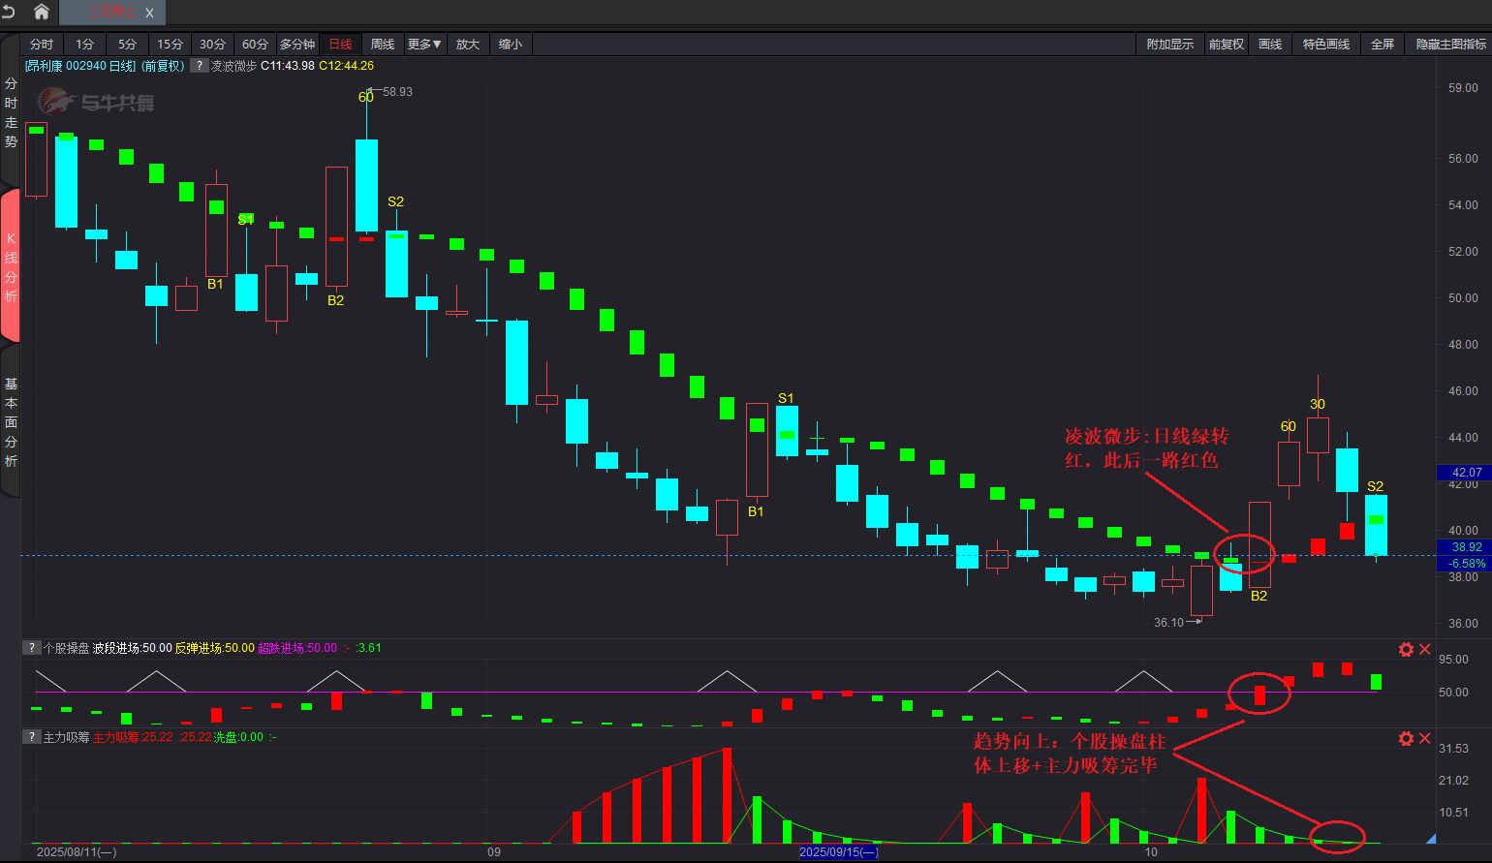
Task: Close the 个股操盘 indicator panel
Action: tap(1425, 650)
